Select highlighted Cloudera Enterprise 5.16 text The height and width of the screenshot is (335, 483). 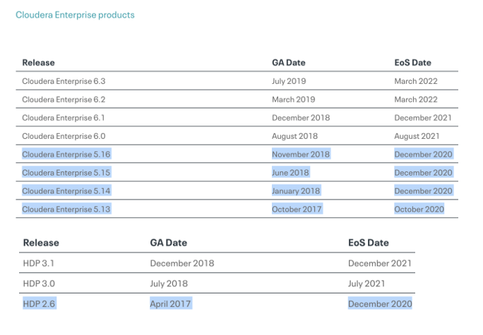pyautogui.click(x=66, y=154)
